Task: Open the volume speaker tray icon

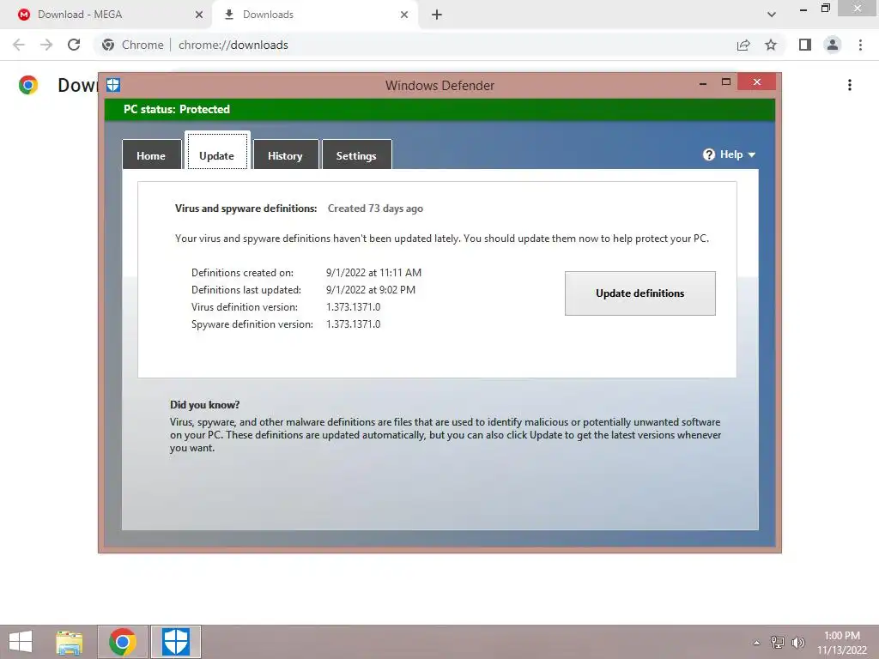Action: (x=798, y=643)
